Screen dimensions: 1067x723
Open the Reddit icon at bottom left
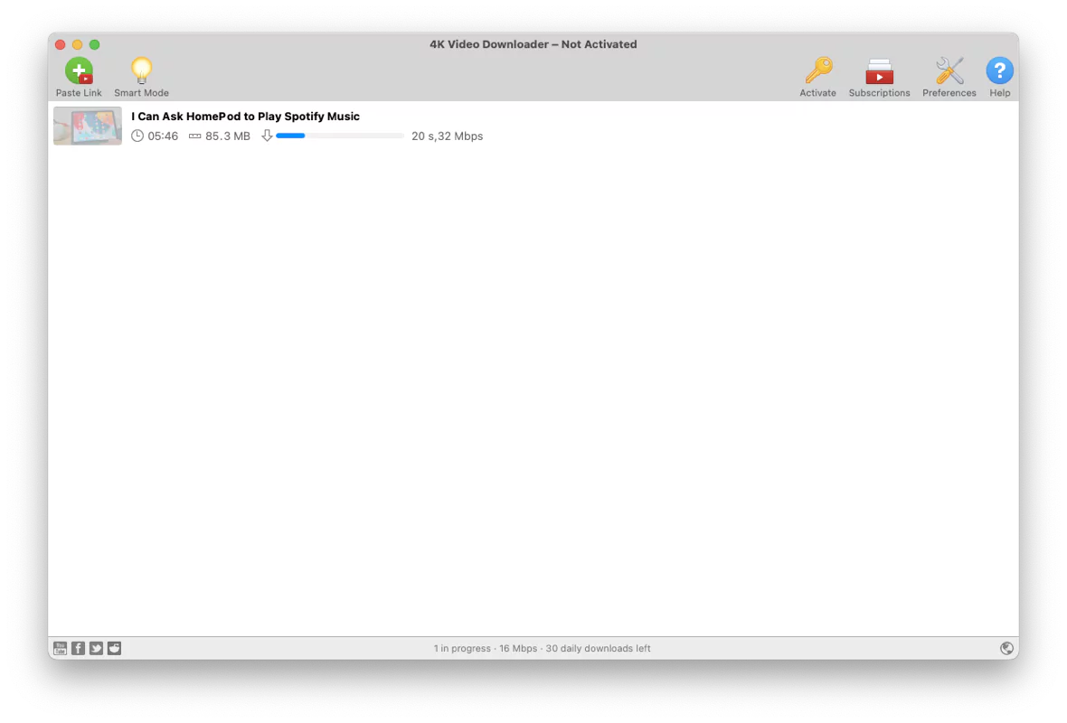click(x=114, y=648)
